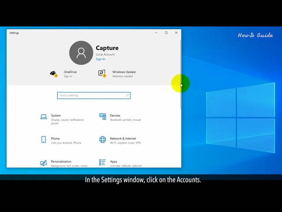Viewport: 282px width, 212px height.
Task: Click the Apps list icon
Action: [103, 162]
